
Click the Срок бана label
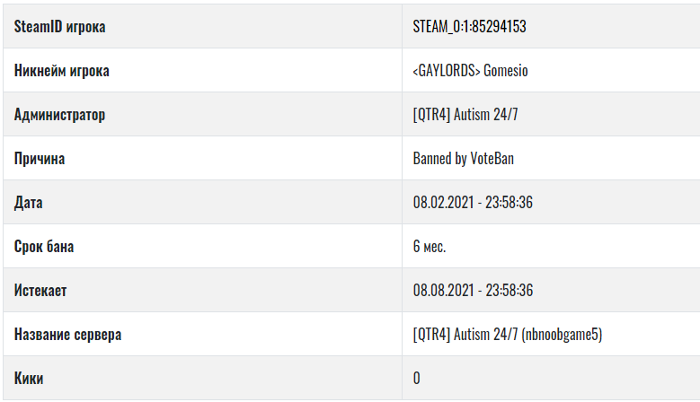(44, 247)
